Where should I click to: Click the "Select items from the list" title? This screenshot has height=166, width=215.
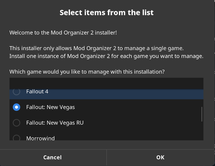[106, 13]
